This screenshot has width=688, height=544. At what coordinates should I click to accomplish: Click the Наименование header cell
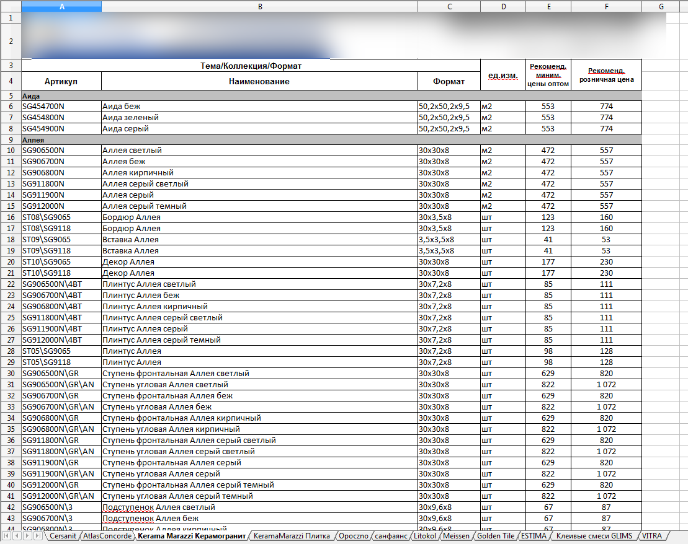coord(259,81)
